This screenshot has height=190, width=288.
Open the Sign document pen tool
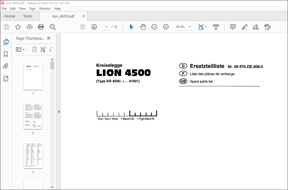(x=256, y=27)
